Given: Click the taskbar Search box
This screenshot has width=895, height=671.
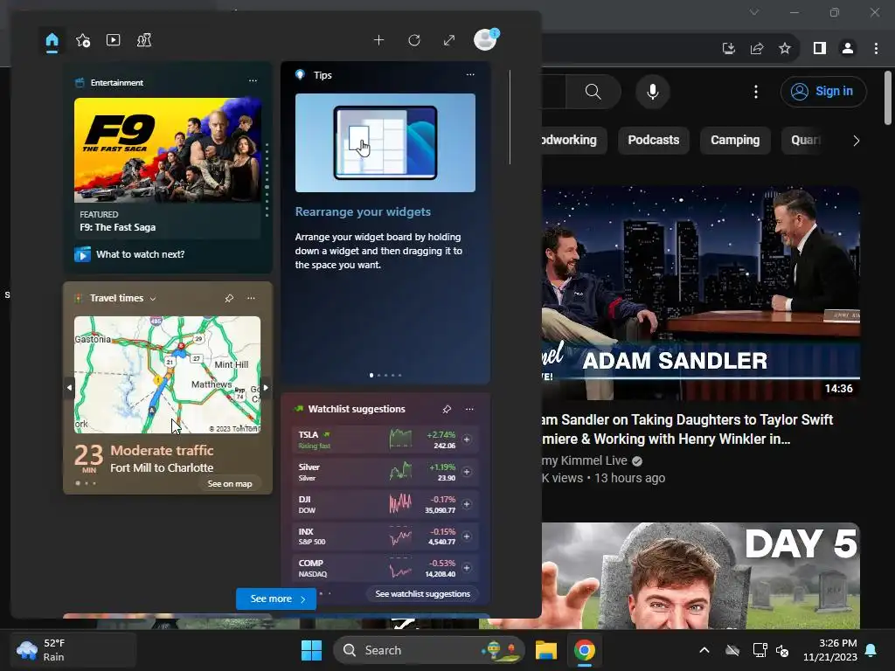Looking at the screenshot, I should click(x=428, y=650).
